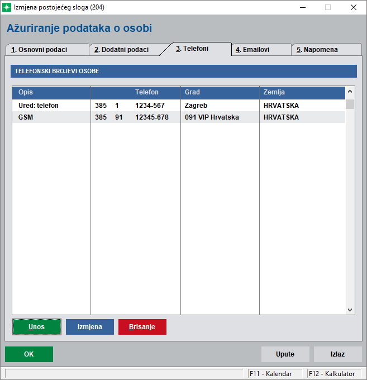Screen dimensions: 367x380
Task: Exit using the Izlaz button
Action: pyautogui.click(x=338, y=354)
